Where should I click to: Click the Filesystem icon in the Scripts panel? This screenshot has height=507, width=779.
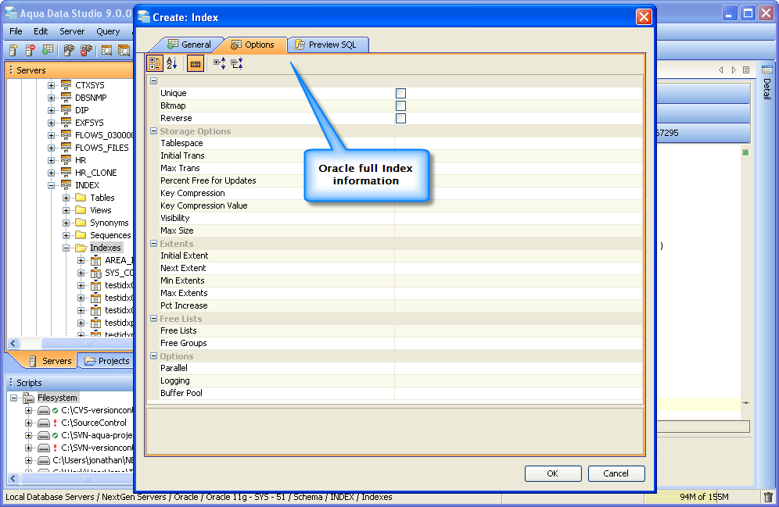[29, 398]
